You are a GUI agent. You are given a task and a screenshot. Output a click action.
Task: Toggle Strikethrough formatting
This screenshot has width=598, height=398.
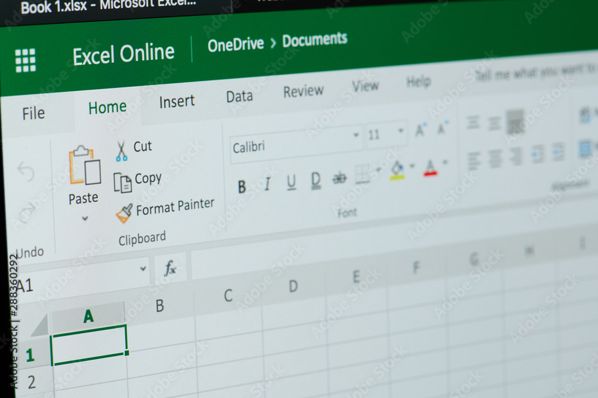click(x=339, y=177)
